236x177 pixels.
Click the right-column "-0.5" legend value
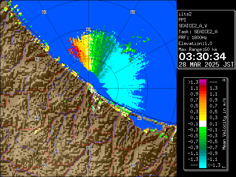pyautogui.click(x=212, y=142)
